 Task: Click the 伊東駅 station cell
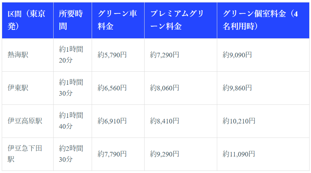point(18,88)
